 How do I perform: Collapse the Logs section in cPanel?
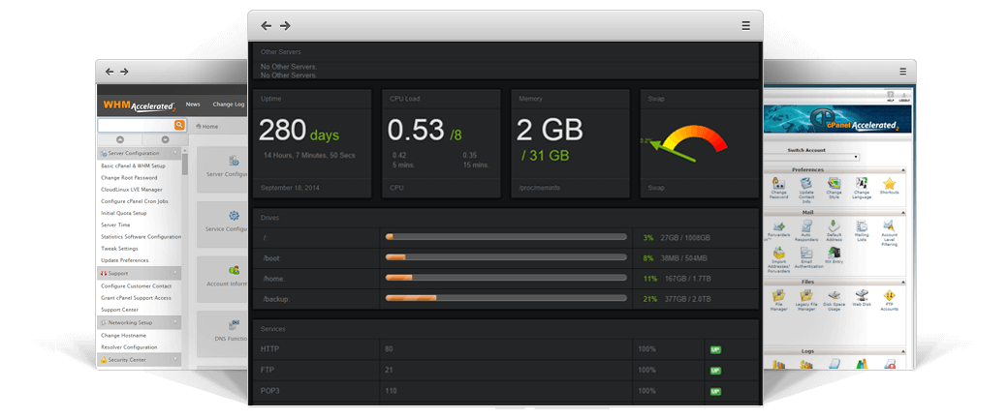point(903,351)
